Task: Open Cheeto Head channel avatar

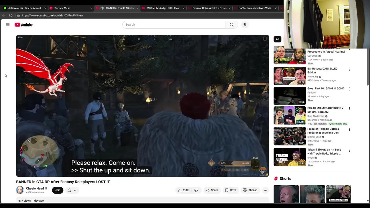Action: [20, 190]
